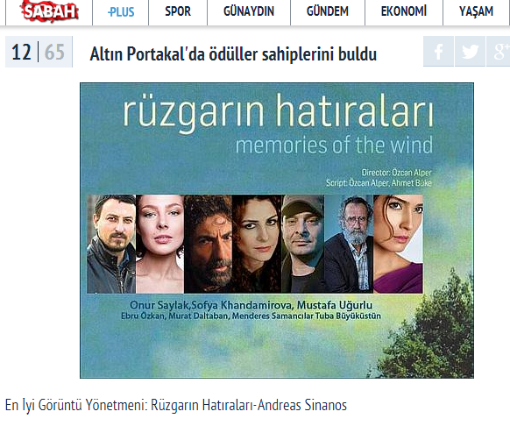Click the 'memories of the wind' subtitle
This screenshot has height=440, width=510.
click(x=334, y=145)
